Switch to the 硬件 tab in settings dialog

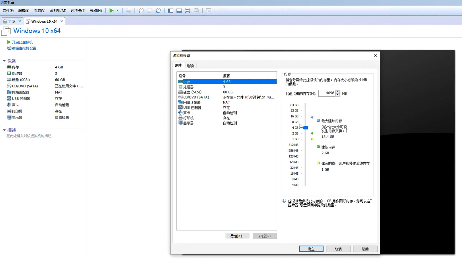[x=178, y=65]
